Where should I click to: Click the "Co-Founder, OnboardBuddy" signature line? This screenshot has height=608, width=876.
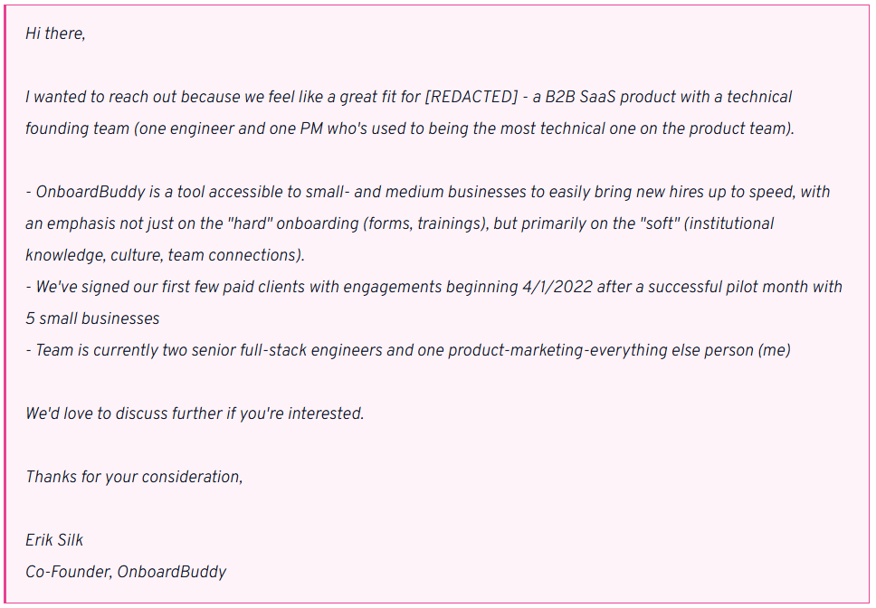[x=126, y=572]
